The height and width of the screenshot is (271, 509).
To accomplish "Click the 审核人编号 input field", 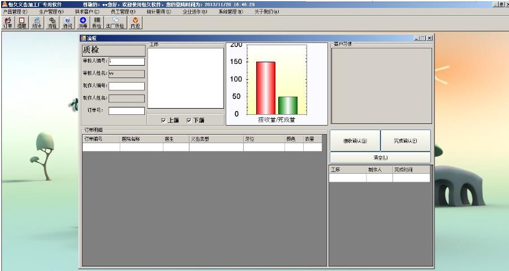I will tap(126, 61).
